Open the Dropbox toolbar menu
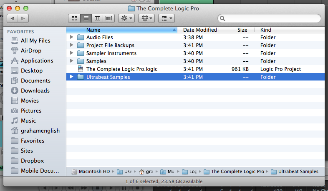328x191 pixels. point(146,18)
